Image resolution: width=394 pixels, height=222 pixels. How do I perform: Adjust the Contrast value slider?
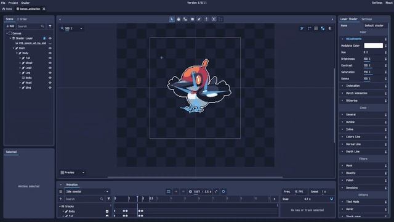tap(373, 65)
